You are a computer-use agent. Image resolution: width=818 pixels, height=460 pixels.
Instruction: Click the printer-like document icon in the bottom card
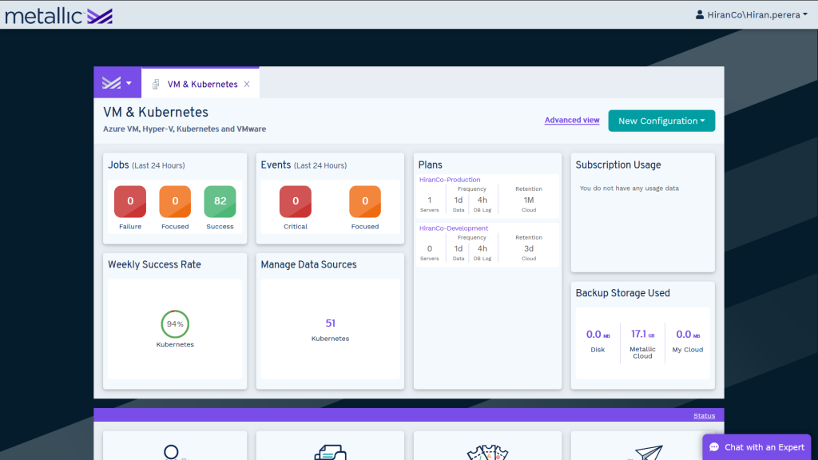tap(330, 452)
